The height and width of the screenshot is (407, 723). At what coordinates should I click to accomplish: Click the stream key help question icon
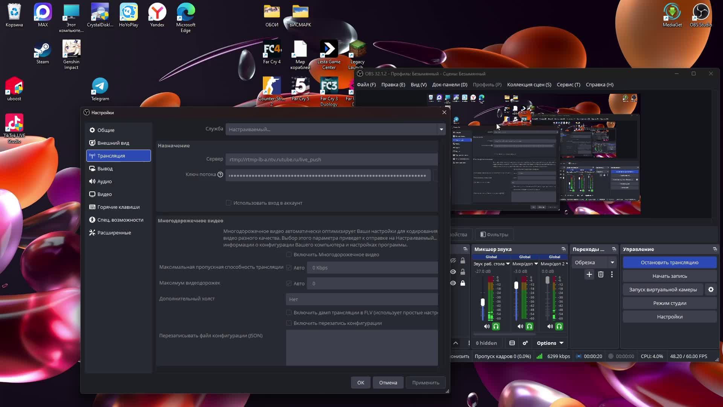click(x=220, y=174)
